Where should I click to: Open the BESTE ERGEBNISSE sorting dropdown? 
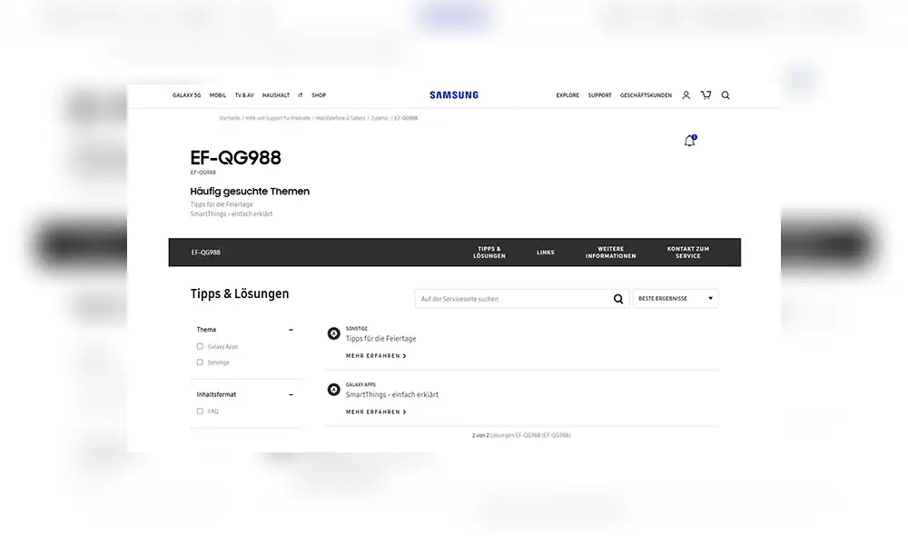pyautogui.click(x=676, y=298)
